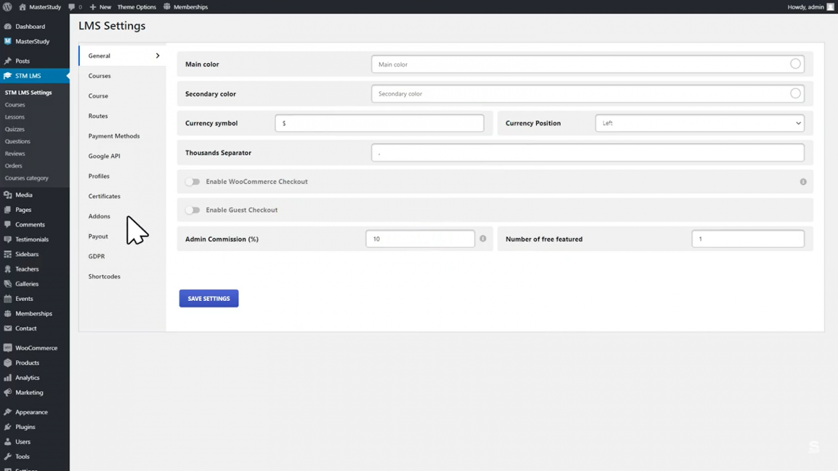Select the Teachers sidebar icon

[x=7, y=269]
